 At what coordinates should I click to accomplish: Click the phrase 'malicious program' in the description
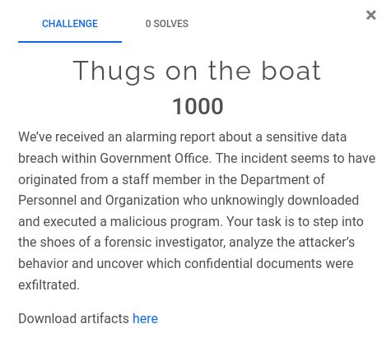pos(165,222)
